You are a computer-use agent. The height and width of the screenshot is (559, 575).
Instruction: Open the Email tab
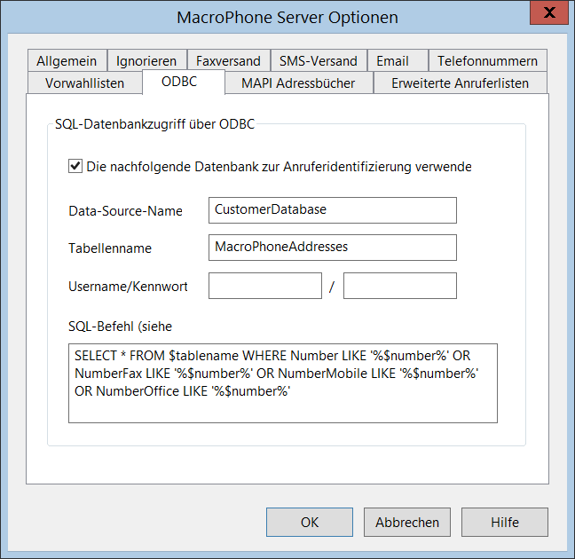392,60
